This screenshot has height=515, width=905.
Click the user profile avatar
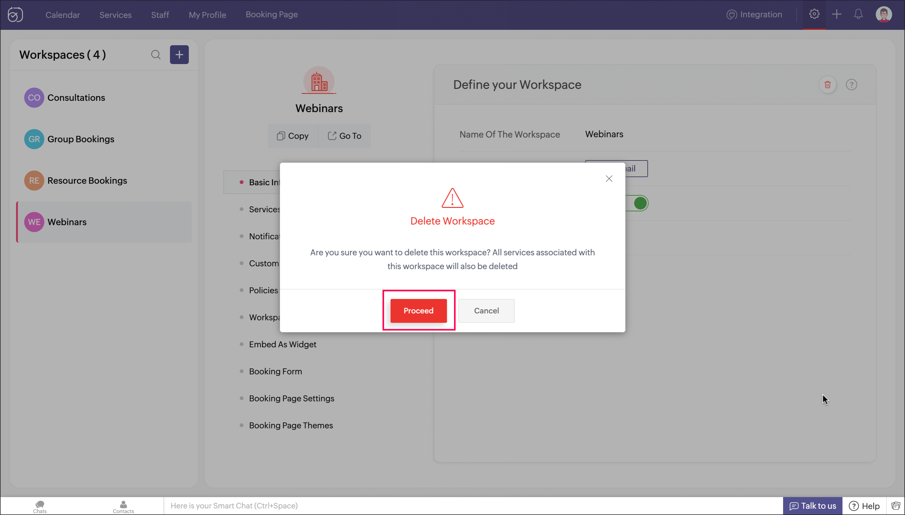pyautogui.click(x=883, y=14)
